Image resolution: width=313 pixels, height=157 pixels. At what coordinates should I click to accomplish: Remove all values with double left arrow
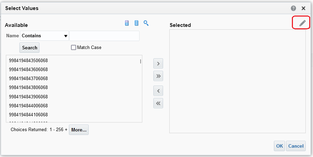point(158,103)
